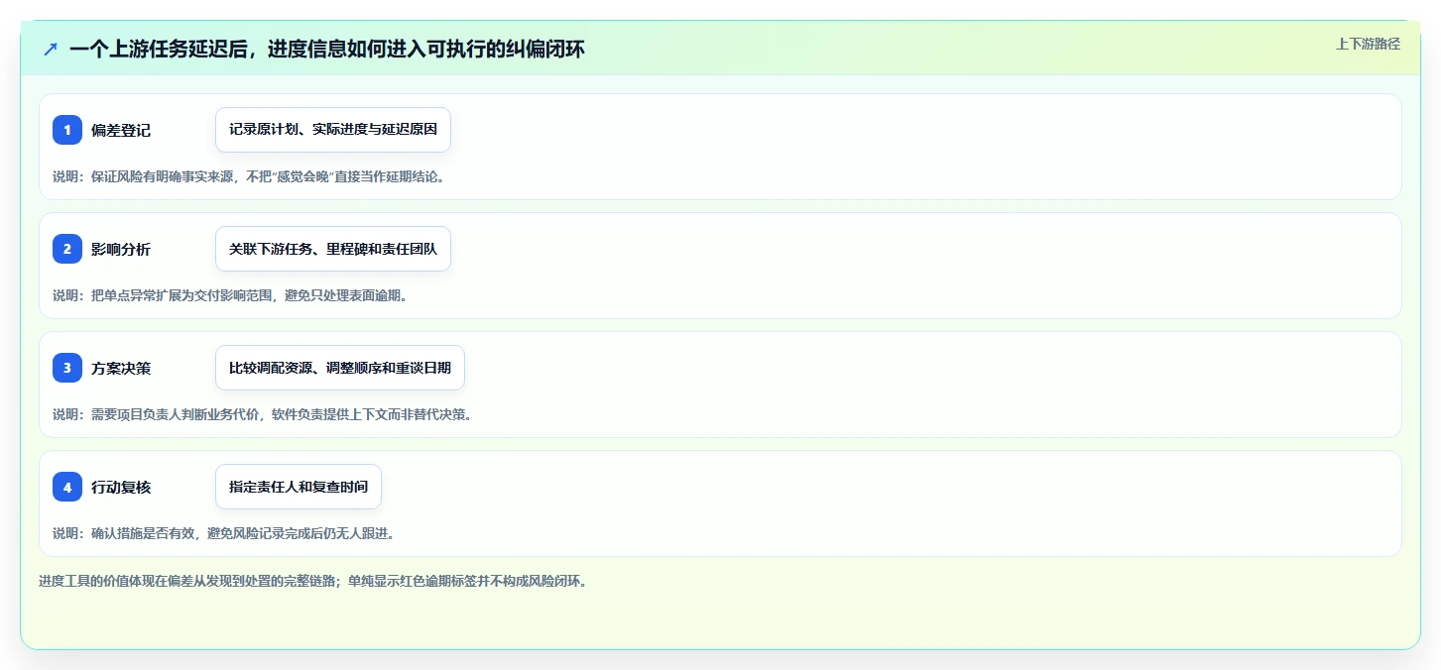Click the 指定责任人和复查时间 chip

pos(299,487)
